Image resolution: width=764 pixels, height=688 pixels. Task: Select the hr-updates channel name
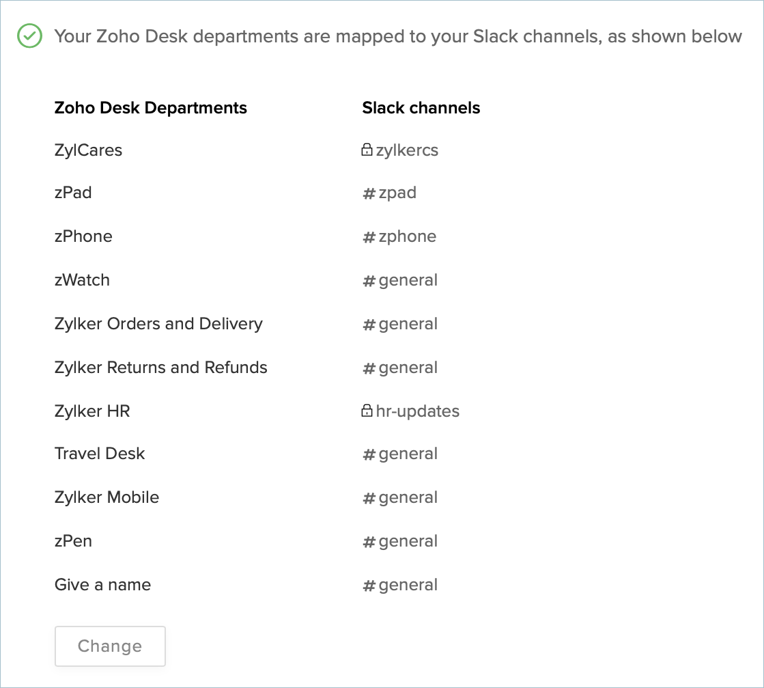417,411
